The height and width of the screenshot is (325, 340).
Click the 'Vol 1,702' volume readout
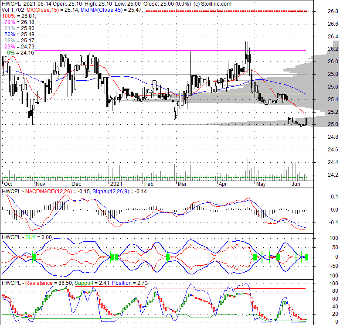point(13,10)
